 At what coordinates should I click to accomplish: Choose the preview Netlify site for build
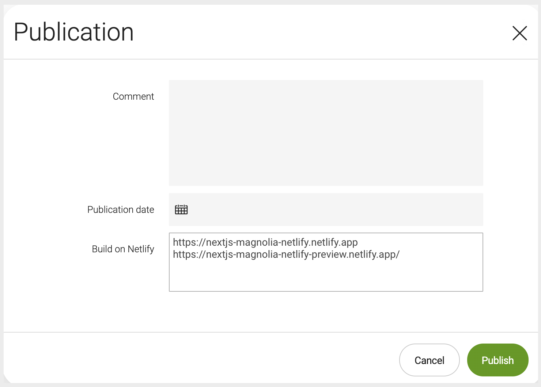tap(286, 254)
